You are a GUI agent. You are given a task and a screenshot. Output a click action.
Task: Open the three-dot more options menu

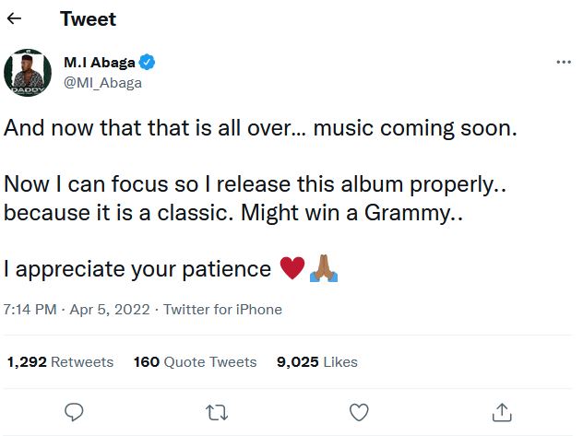564,63
